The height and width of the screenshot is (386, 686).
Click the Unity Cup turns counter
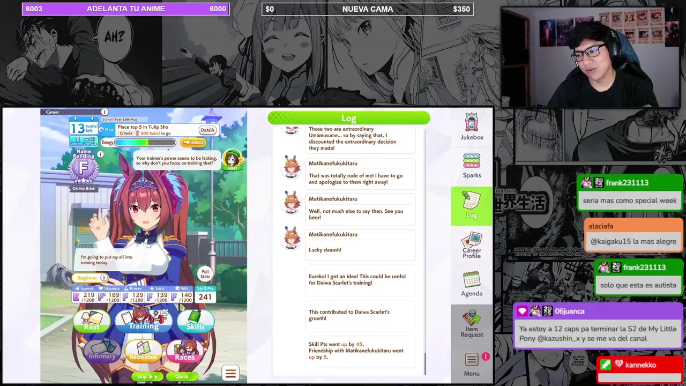coord(85,141)
